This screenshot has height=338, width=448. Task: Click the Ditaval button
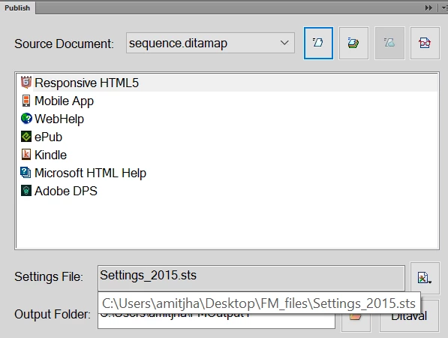pyautogui.click(x=409, y=316)
